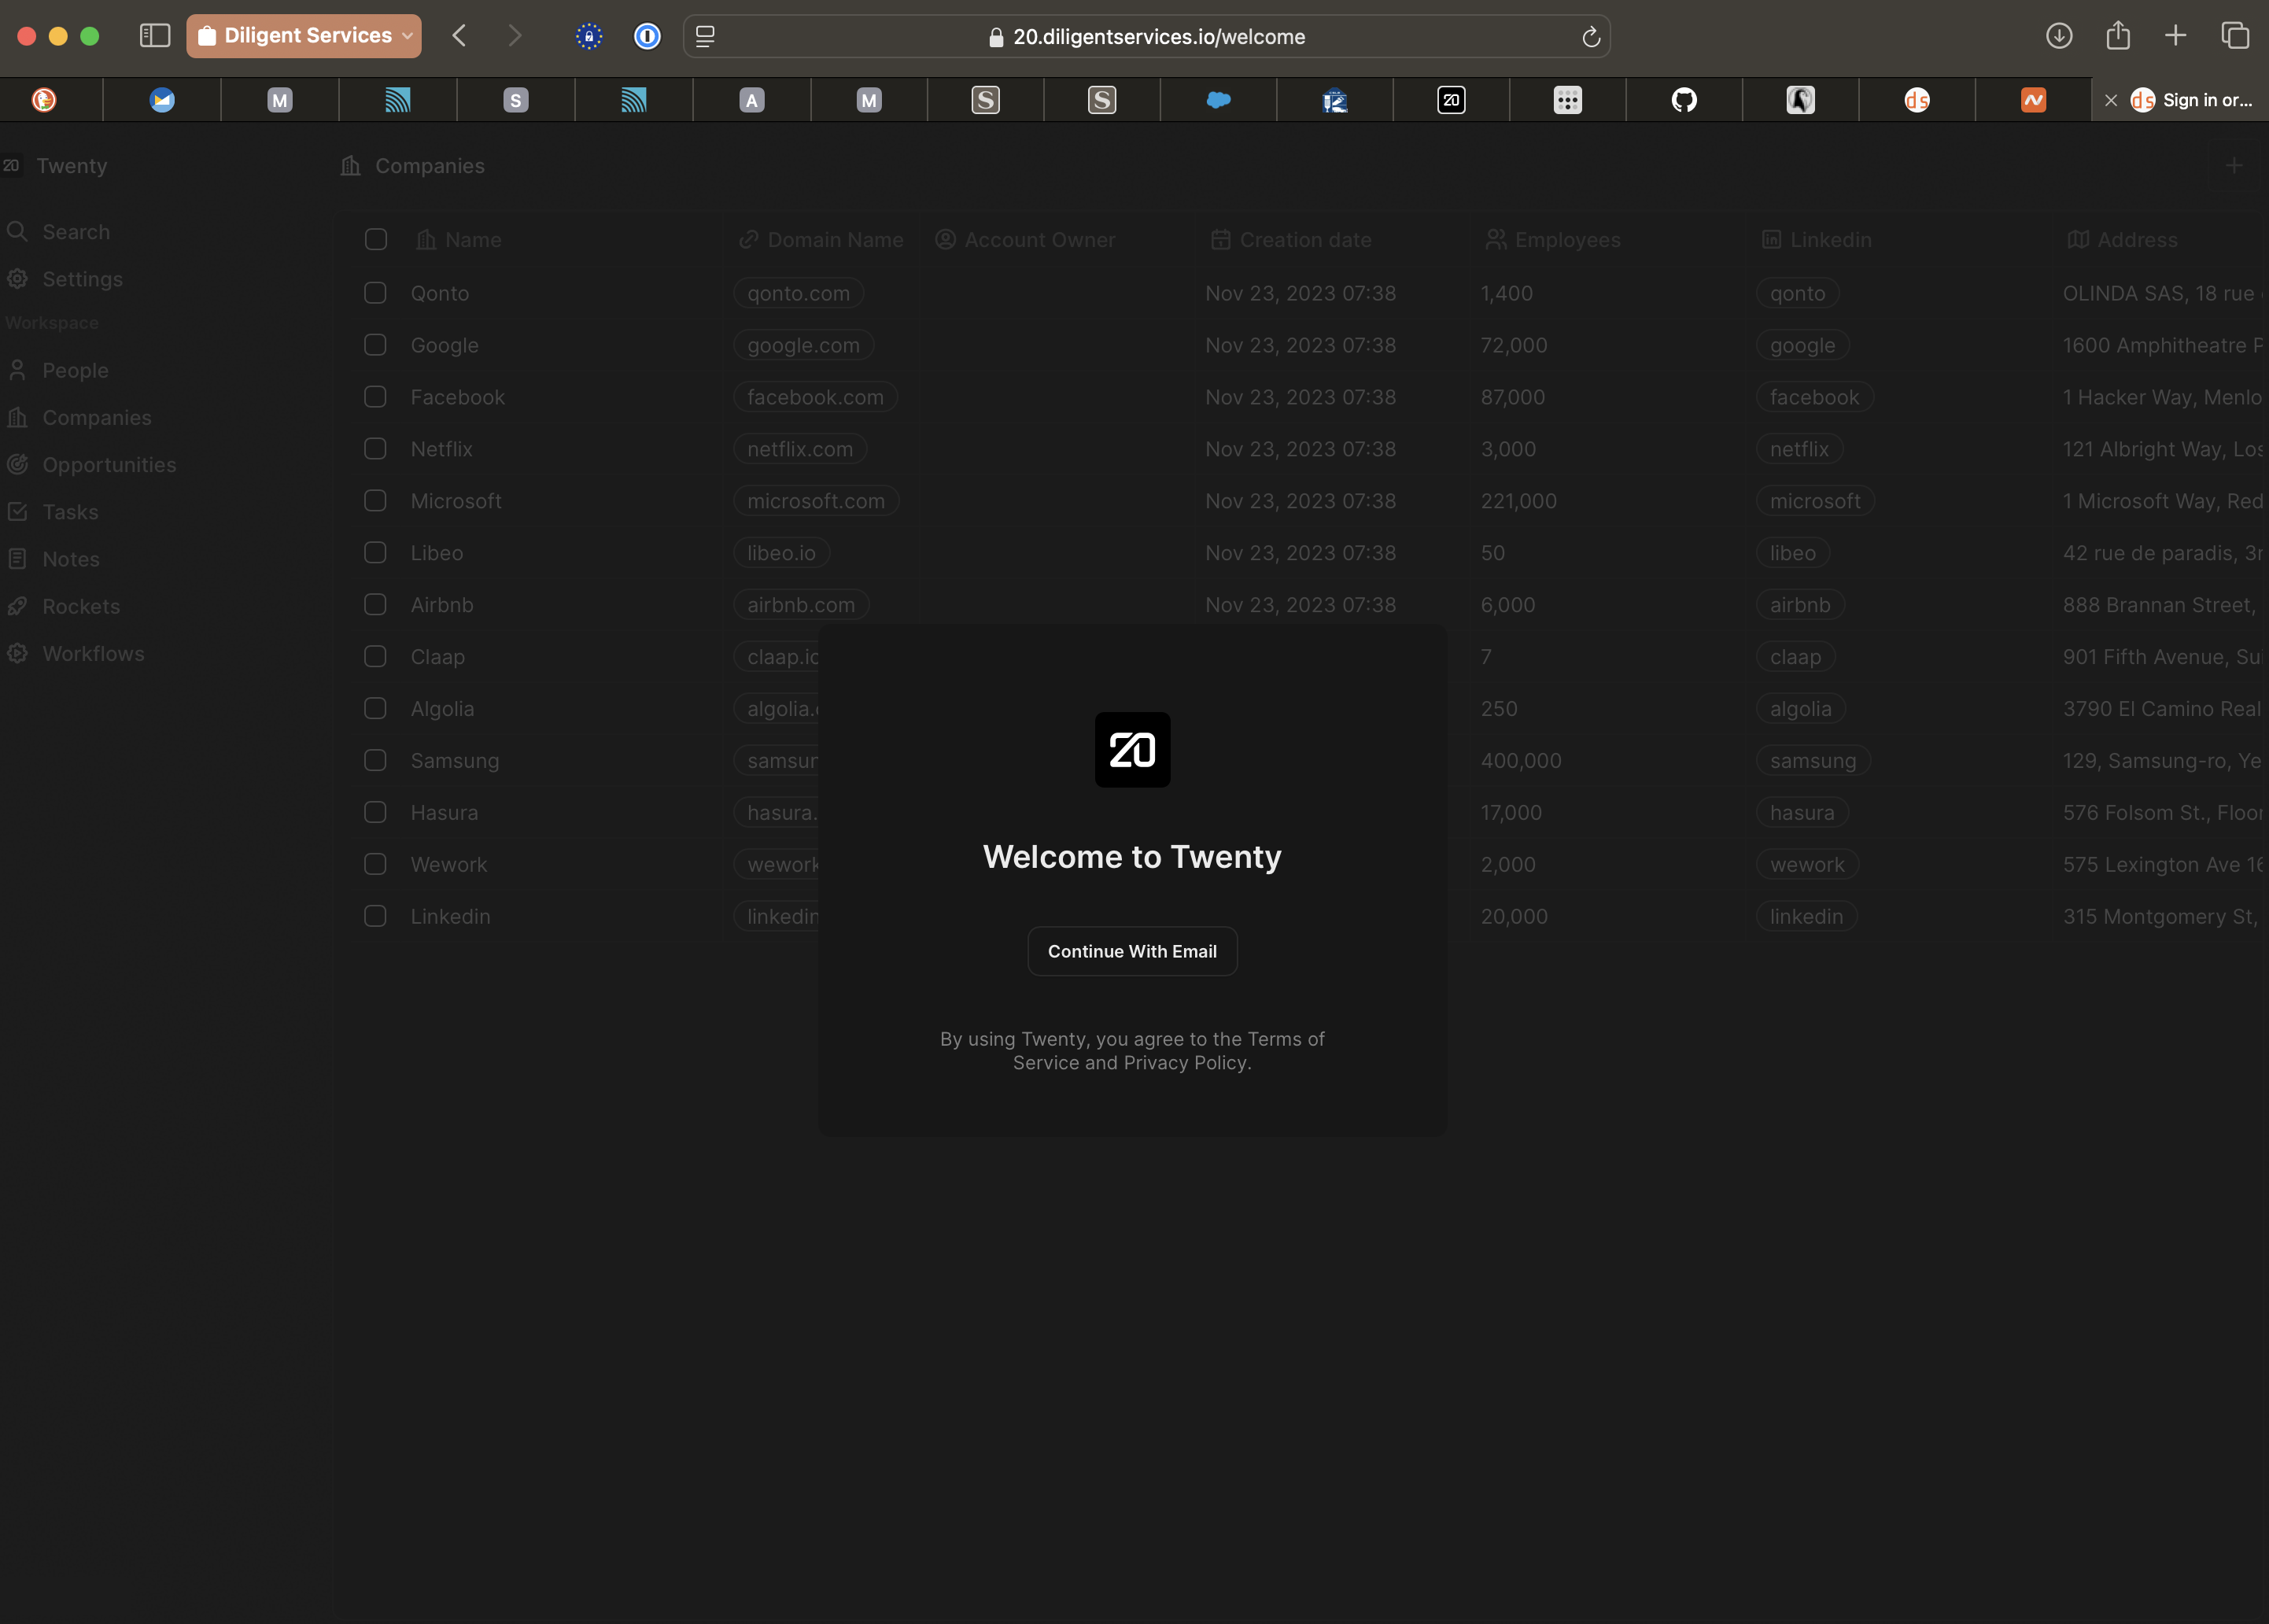Toggle Safari sidebar icon
The image size is (2269, 1624).
click(155, 36)
